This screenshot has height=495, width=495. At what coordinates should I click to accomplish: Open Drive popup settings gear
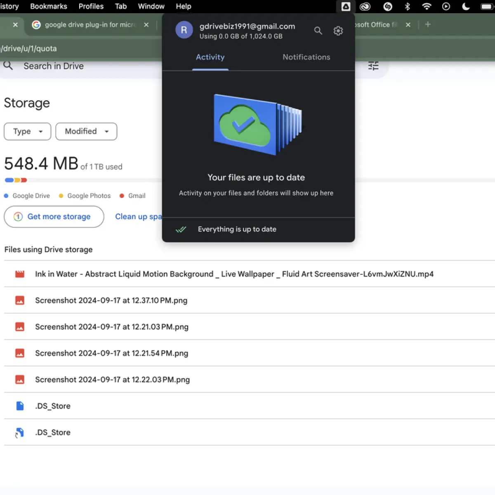338,31
